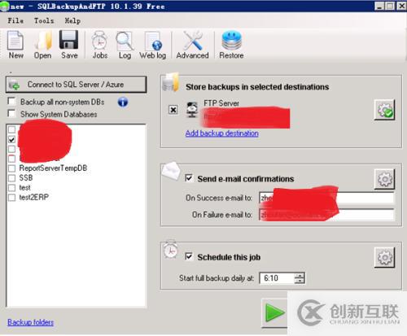
Task: Select the SSB row text
Action: click(26, 178)
